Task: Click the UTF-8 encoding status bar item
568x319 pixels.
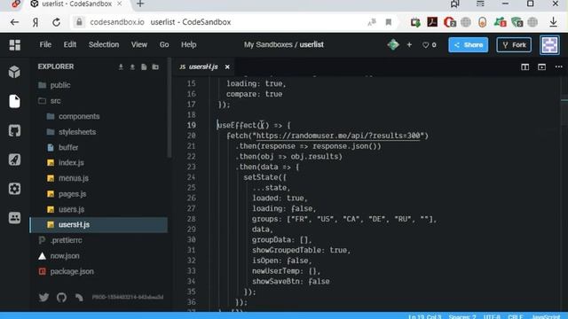Action: tap(492, 317)
